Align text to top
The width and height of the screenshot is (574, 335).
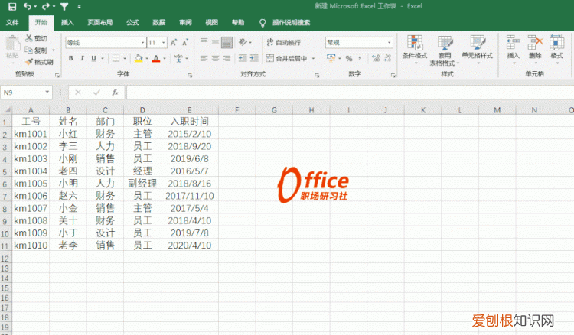pyautogui.click(x=204, y=42)
